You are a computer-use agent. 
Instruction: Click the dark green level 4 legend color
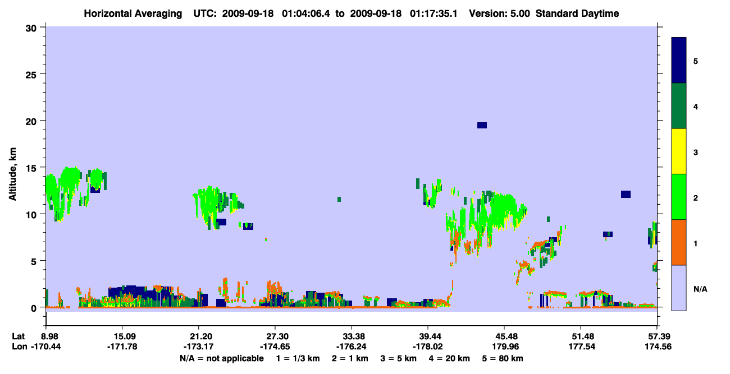click(679, 106)
